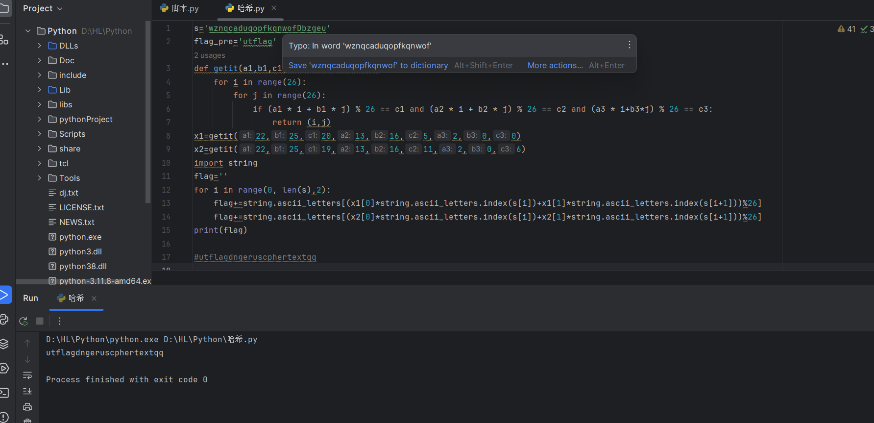Place cursor on print(flag) line
The height and width of the screenshot is (423, 874).
tap(220, 230)
